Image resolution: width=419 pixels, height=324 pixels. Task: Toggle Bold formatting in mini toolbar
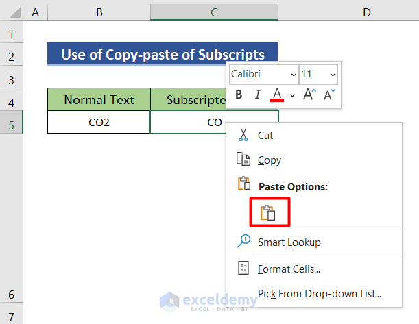click(x=239, y=95)
